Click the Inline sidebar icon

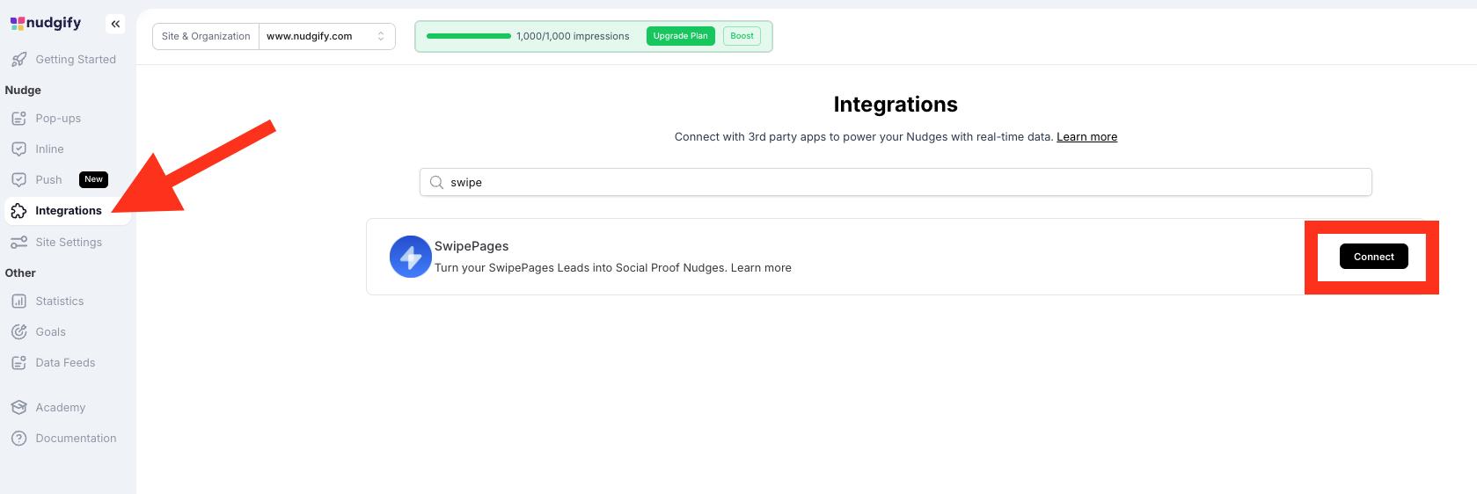click(18, 149)
